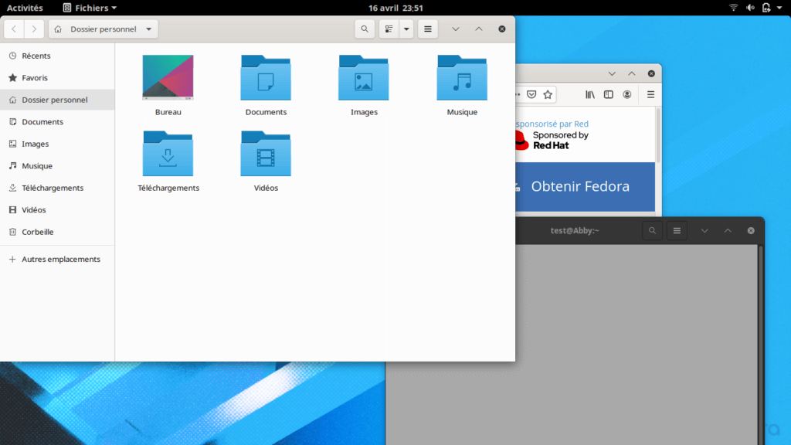Select Images in the sidebar
This screenshot has width=791, height=445.
(x=57, y=144)
